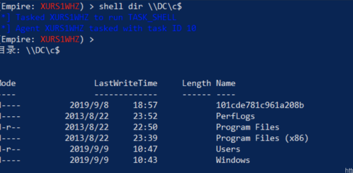Click the Name column header
This screenshot has width=353, height=173.
[x=226, y=83]
